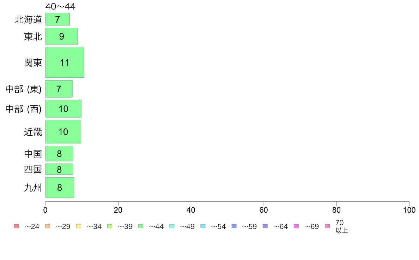This screenshot has height=260, width=419.
Task: Click the 中部 (西) bar
Action: coord(63,109)
